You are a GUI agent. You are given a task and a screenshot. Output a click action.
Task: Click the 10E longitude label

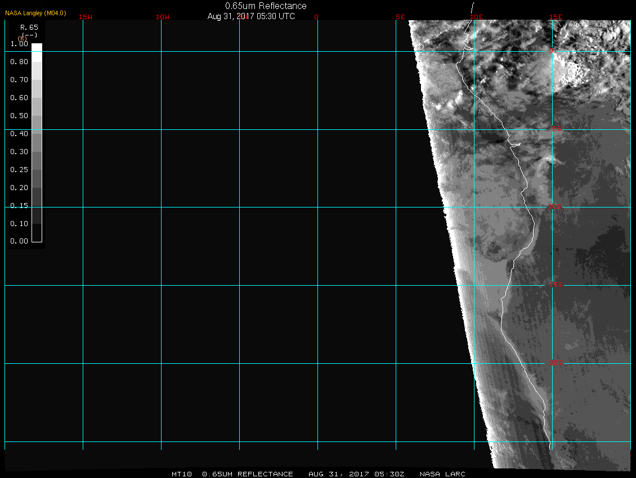point(477,17)
